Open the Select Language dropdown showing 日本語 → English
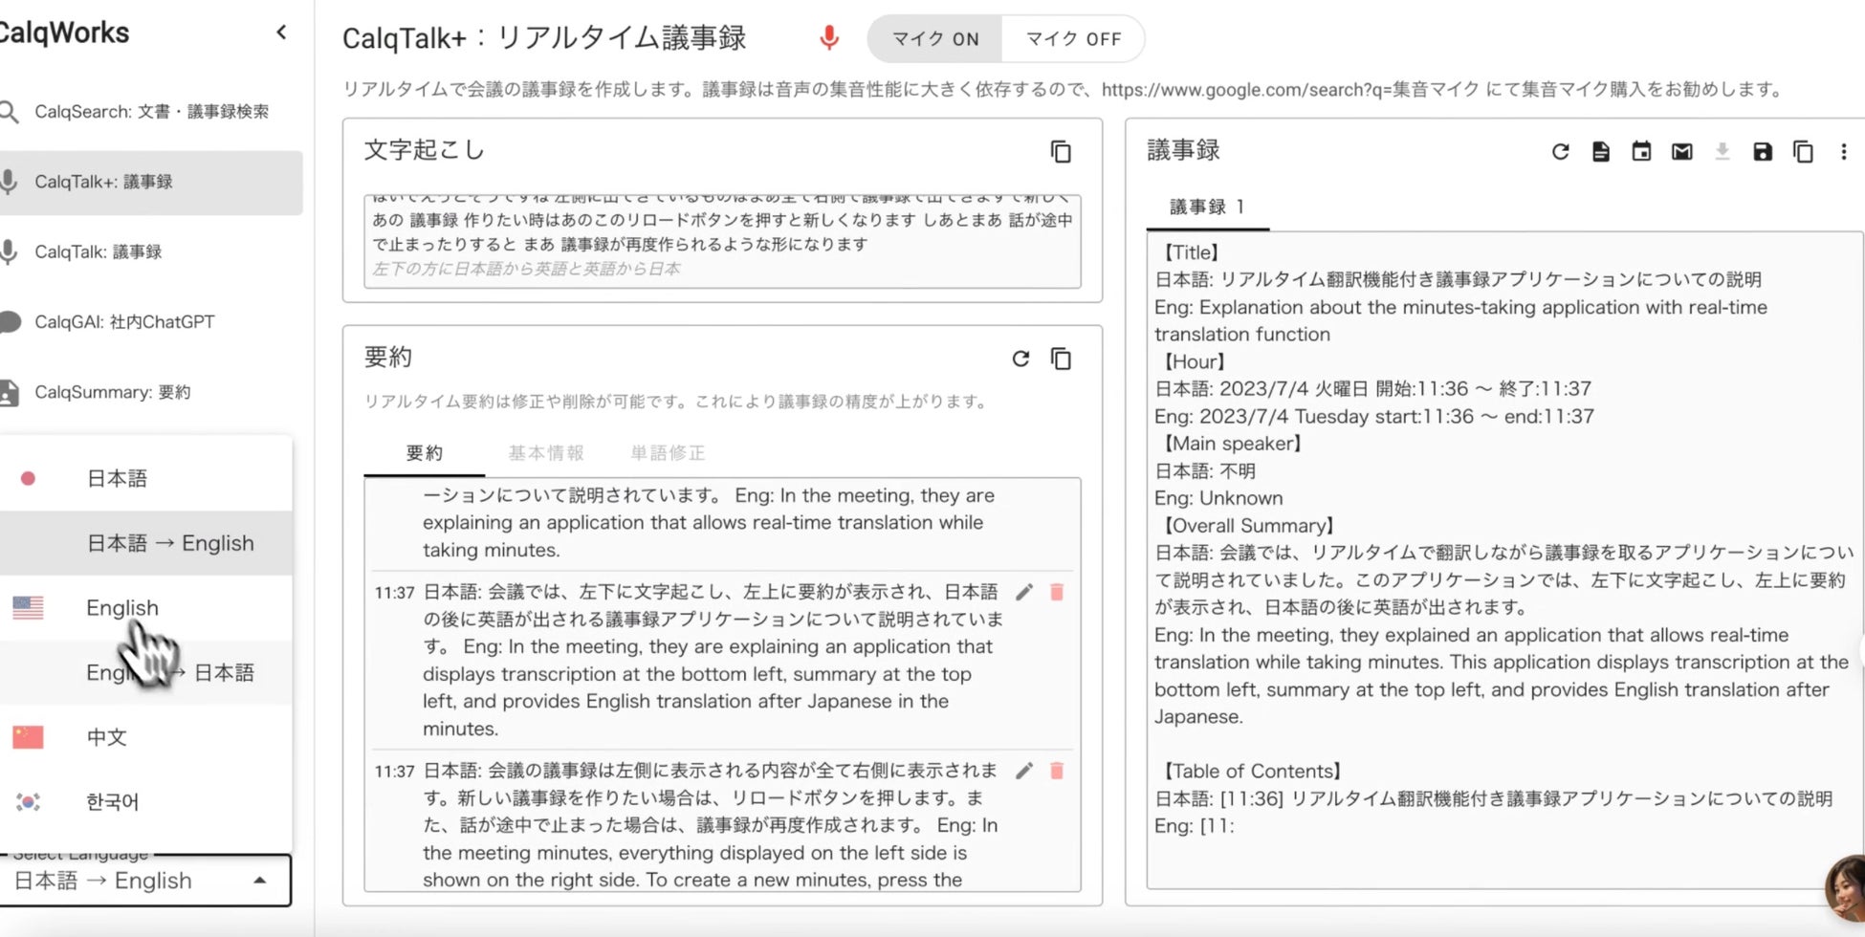Screen dimensions: 1865x937 [x=145, y=881]
